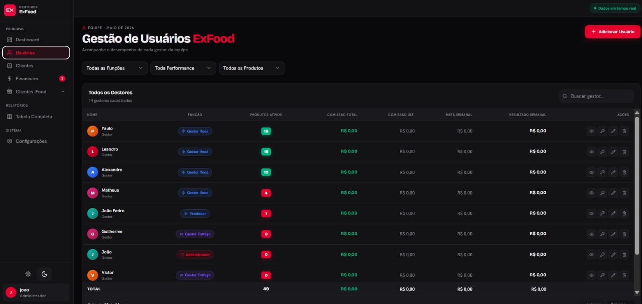This screenshot has height=304, width=642.
Task: Open the Todas as Funções filter dropdown
Action: point(115,68)
